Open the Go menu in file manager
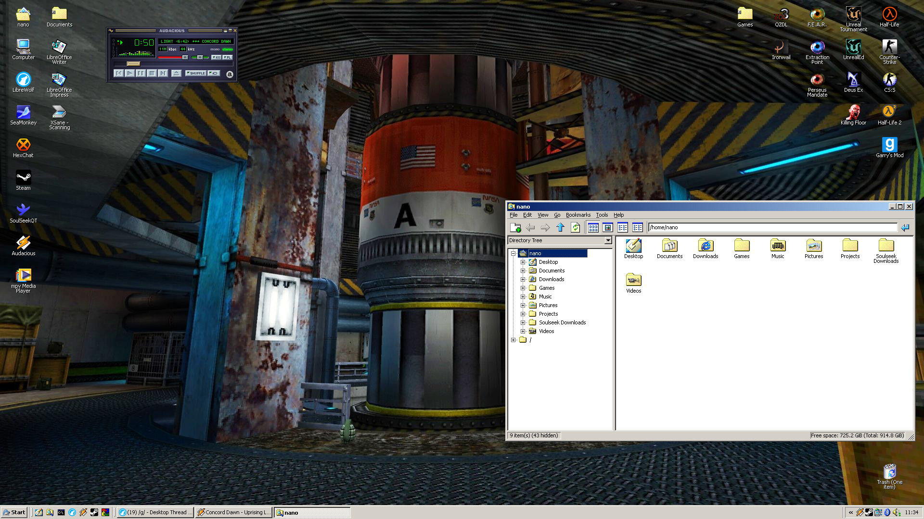Image resolution: width=924 pixels, height=519 pixels. pos(557,215)
